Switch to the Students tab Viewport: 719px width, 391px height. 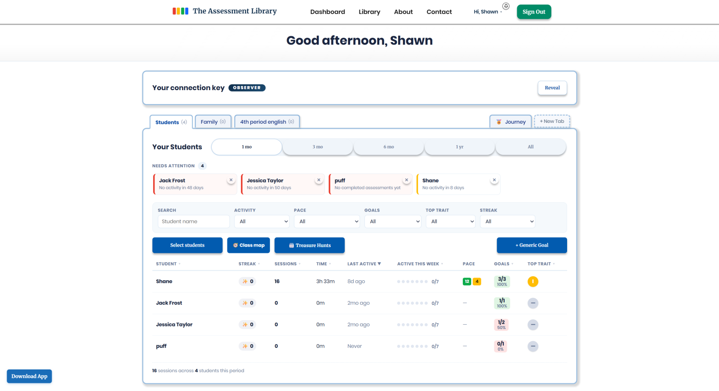tap(171, 122)
